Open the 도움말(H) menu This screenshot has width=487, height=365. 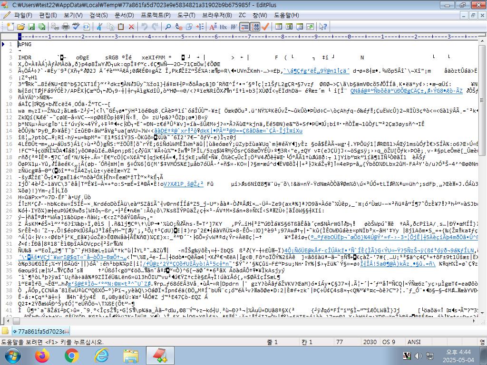[286, 15]
